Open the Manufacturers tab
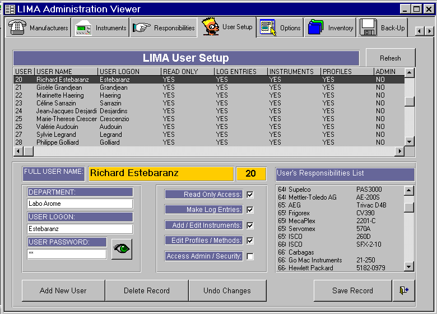The height and width of the screenshot is (314, 437). (38, 27)
